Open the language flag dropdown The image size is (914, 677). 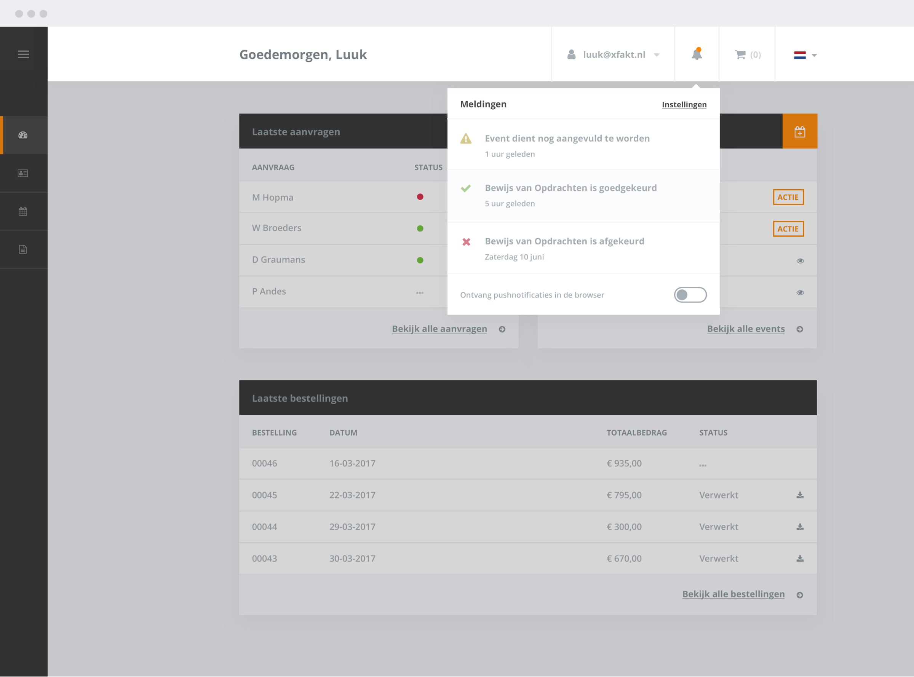click(x=805, y=55)
